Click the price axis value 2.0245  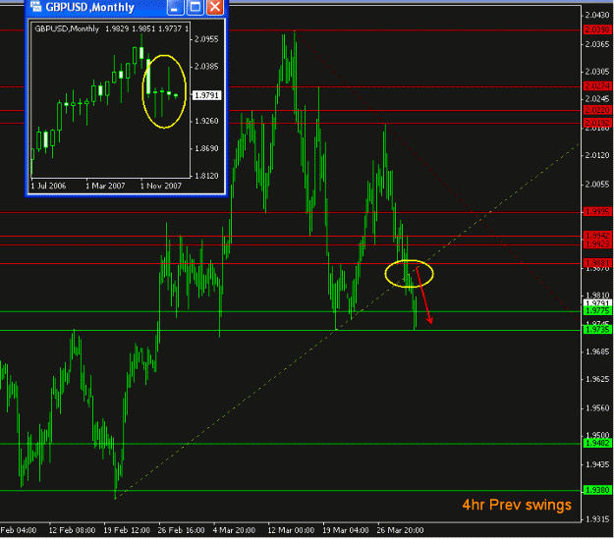[597, 98]
